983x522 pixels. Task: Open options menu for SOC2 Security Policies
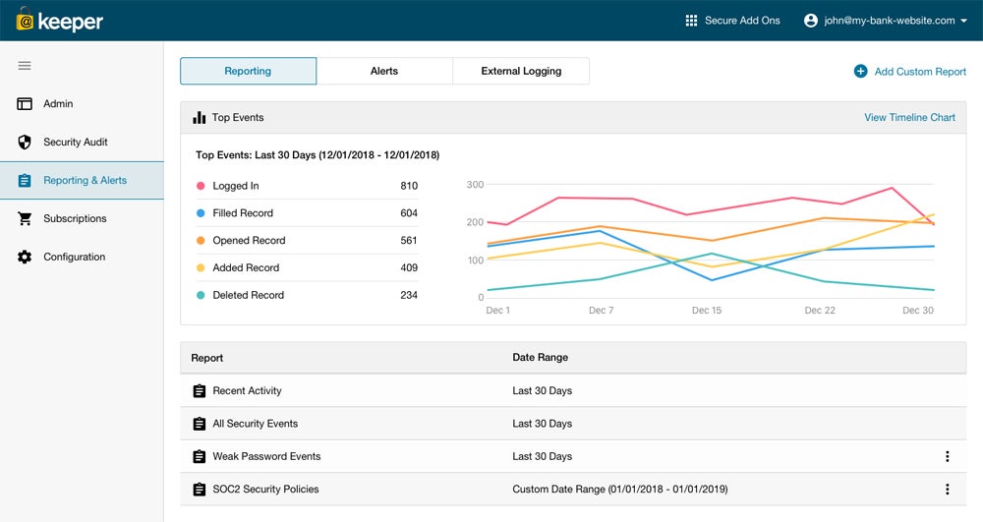tap(947, 490)
